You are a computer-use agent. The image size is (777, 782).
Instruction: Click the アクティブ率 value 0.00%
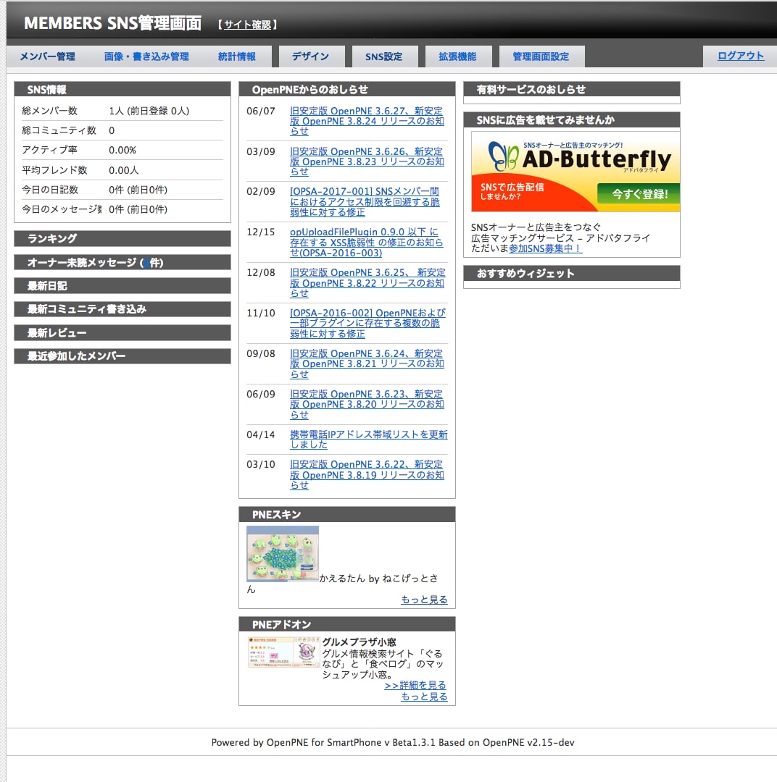point(122,150)
